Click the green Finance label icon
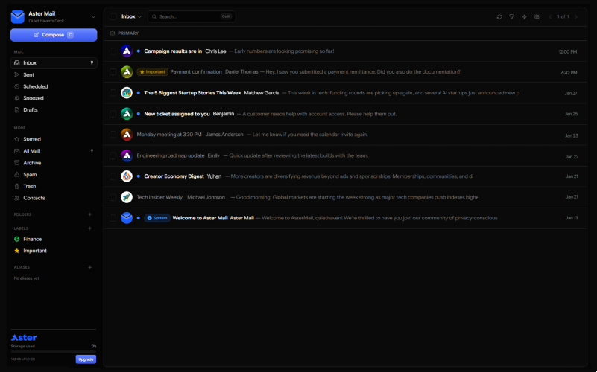597x372 pixels. tap(16, 239)
